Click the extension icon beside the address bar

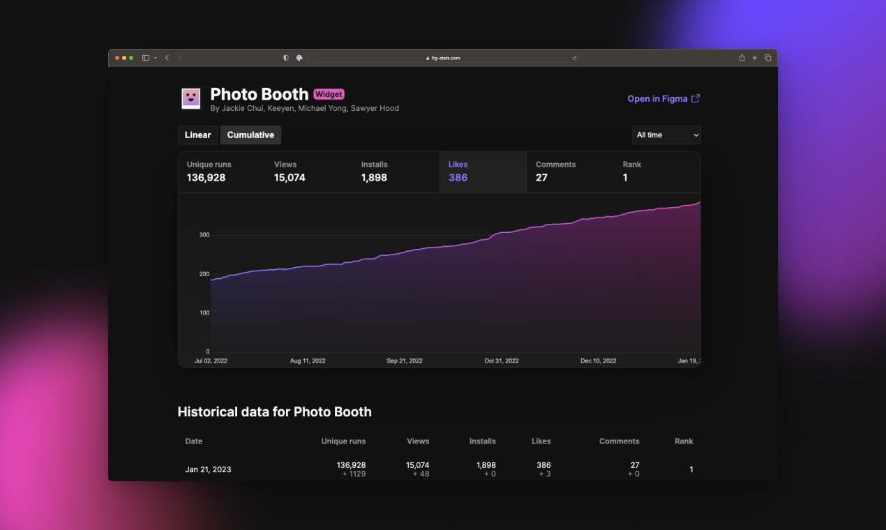299,58
